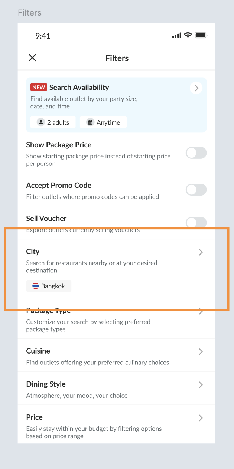Turn on Accept Promo Code switch
The width and height of the screenshot is (234, 469).
pos(196,190)
